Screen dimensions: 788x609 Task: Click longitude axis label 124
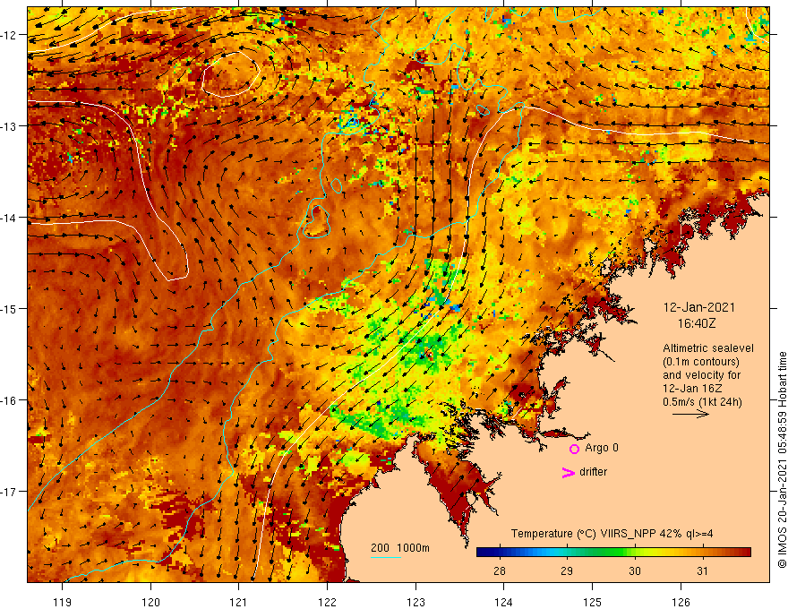pyautogui.click(x=504, y=602)
